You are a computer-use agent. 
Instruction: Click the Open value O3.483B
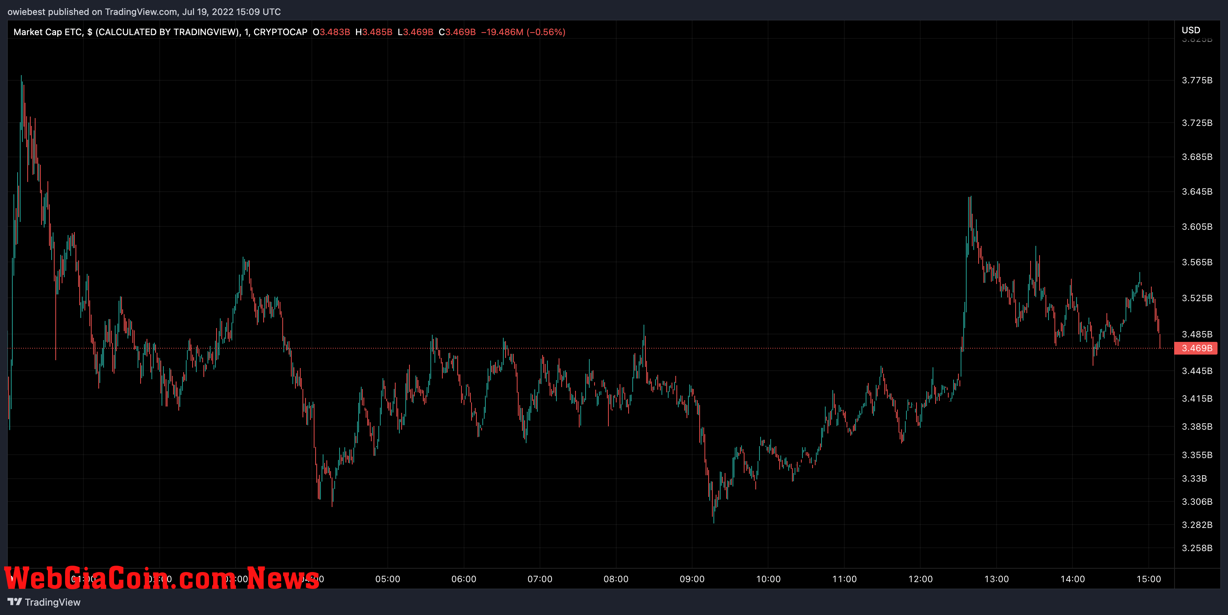(331, 32)
